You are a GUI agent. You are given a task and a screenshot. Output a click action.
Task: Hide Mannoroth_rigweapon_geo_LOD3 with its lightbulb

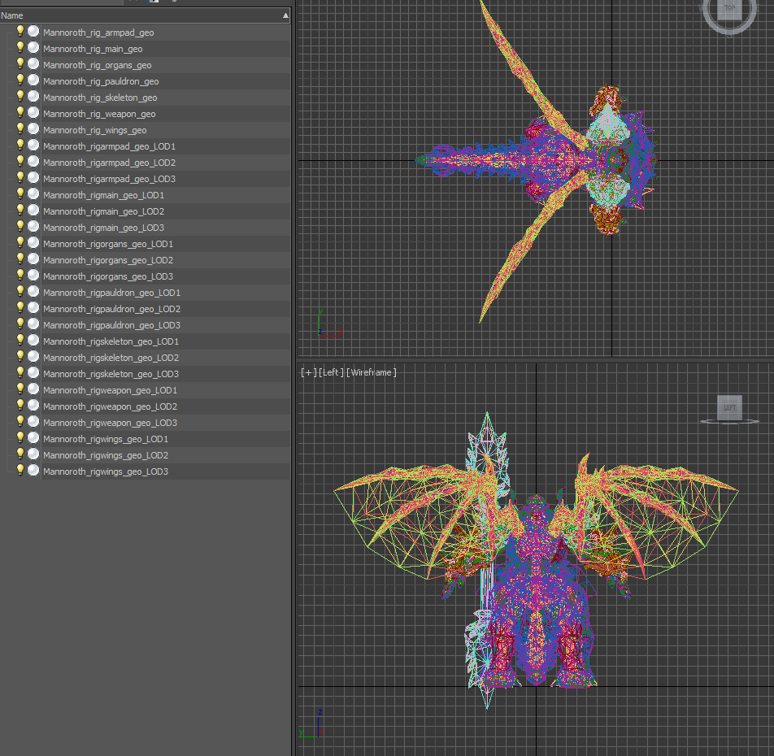tap(20, 423)
